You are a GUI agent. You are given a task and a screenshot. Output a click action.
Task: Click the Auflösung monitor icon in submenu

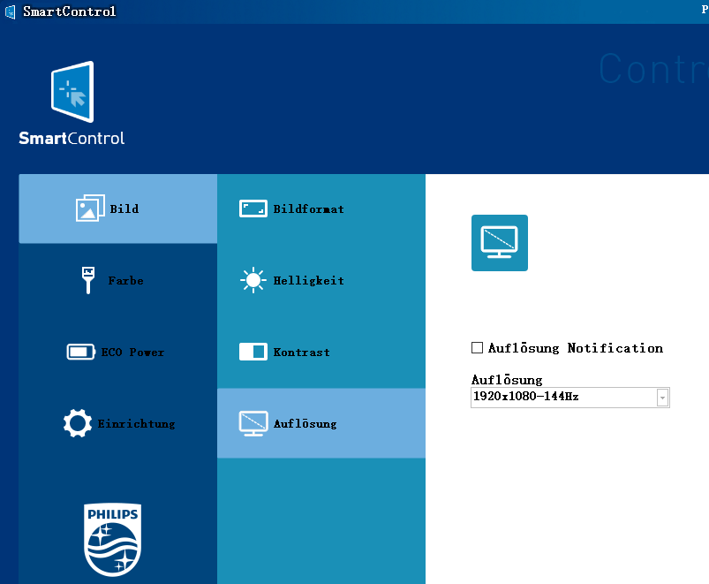pos(253,423)
